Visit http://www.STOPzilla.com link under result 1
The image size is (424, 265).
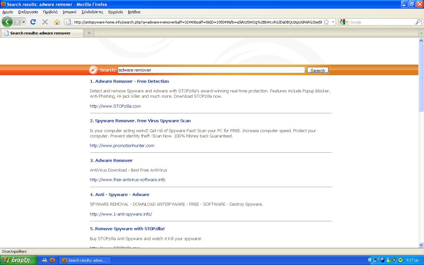coord(115,106)
